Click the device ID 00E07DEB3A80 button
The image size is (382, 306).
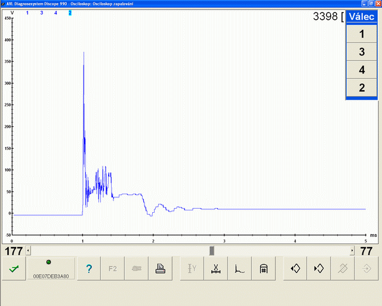click(x=51, y=268)
